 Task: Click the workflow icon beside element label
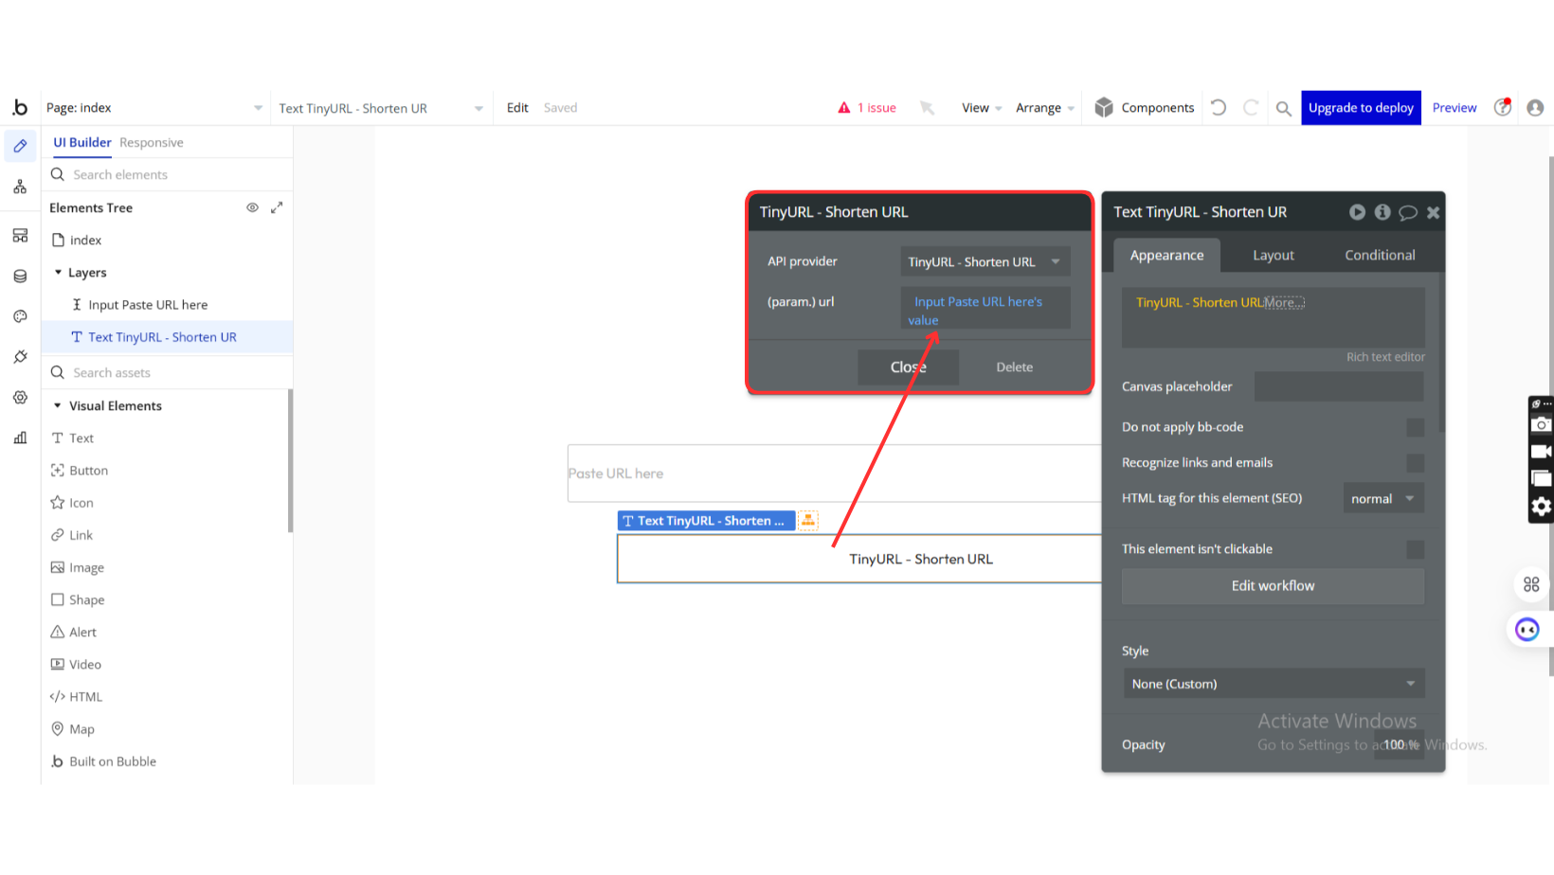pos(808,520)
